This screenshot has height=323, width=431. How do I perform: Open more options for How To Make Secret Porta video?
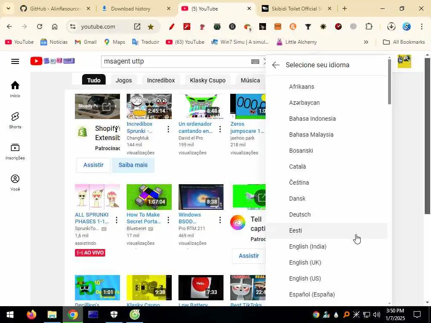click(168, 220)
